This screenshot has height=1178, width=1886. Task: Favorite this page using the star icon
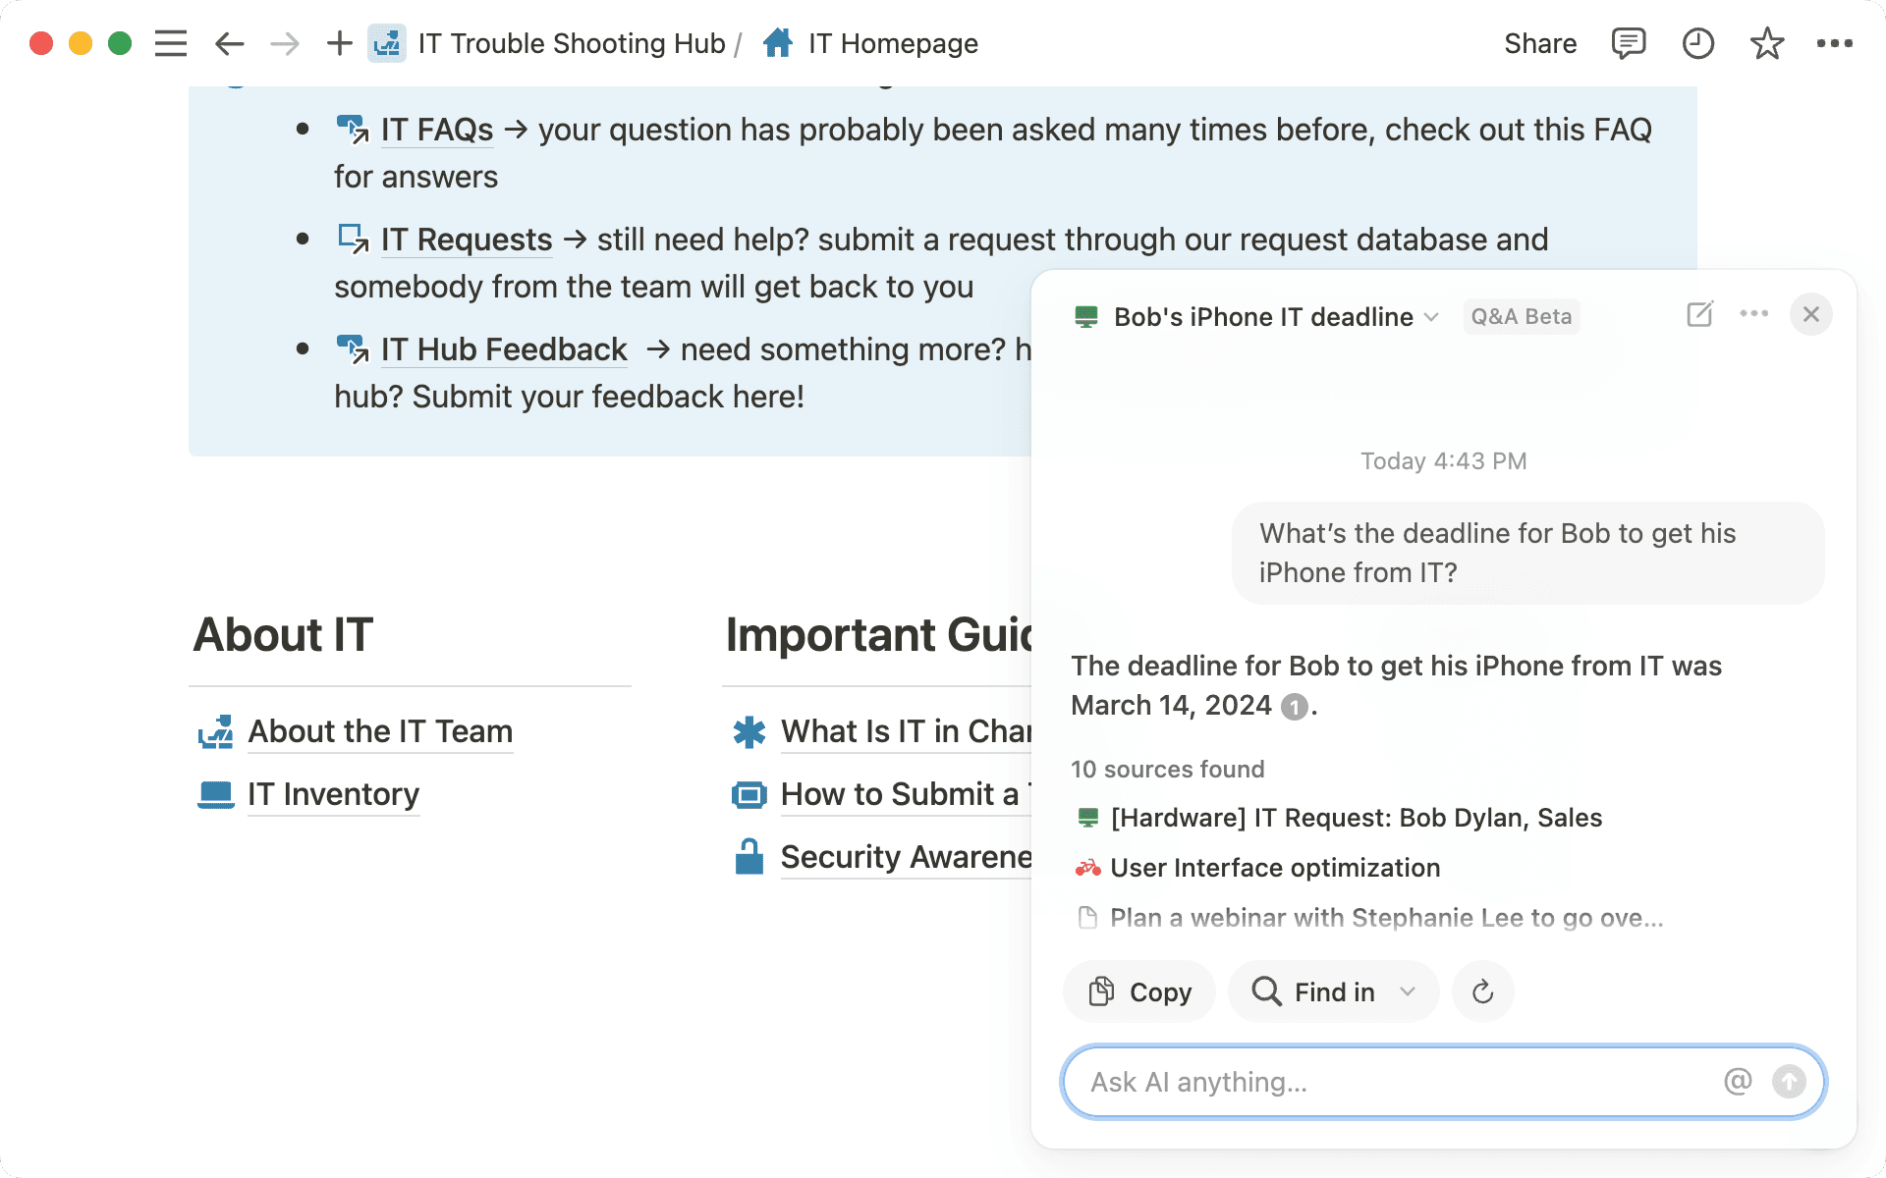[1767, 42]
